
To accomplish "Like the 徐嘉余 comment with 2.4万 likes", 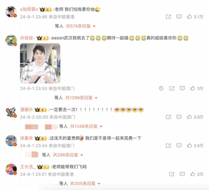I will [189, 145].
